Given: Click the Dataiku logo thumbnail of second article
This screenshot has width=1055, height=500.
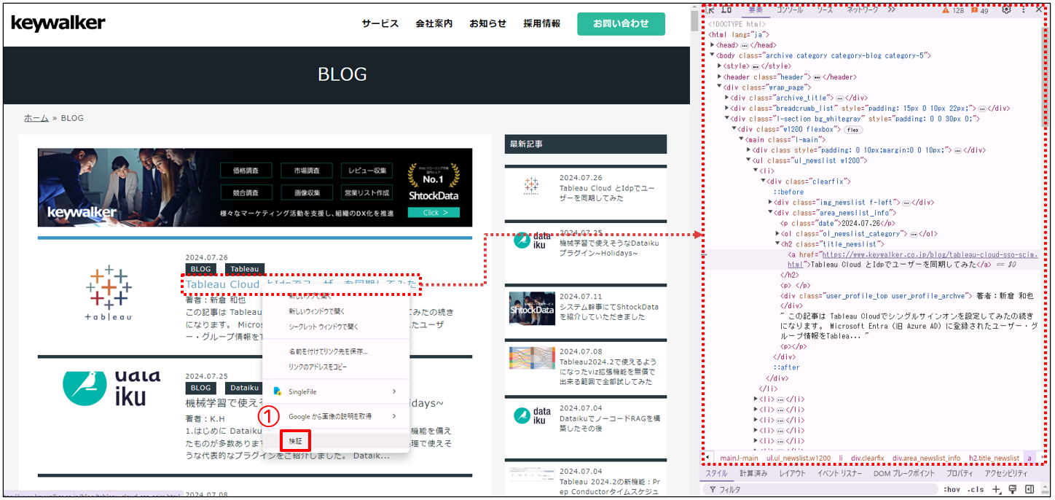Looking at the screenshot, I should pos(111,388).
